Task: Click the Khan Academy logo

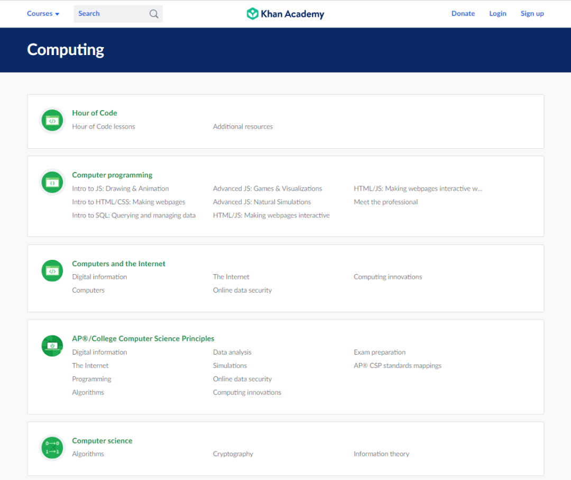Action: pyautogui.click(x=285, y=14)
